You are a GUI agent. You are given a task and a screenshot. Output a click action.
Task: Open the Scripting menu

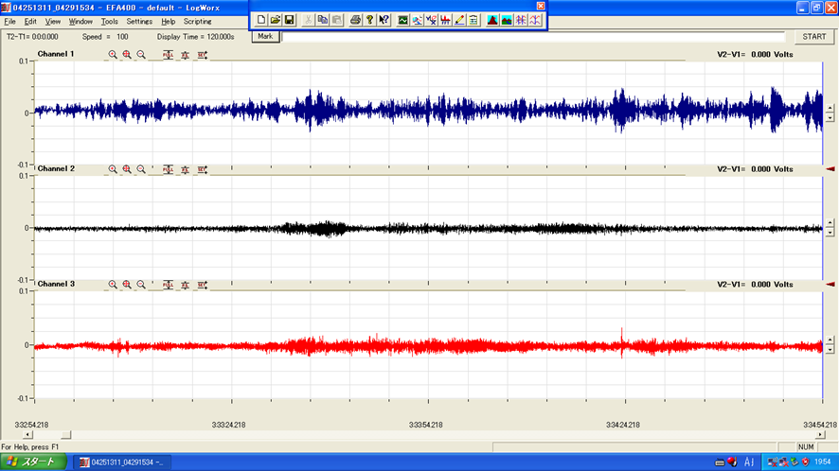pos(198,21)
